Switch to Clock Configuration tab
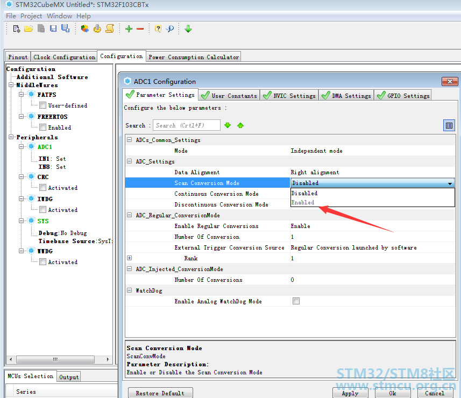The image size is (461, 398). pyautogui.click(x=64, y=57)
